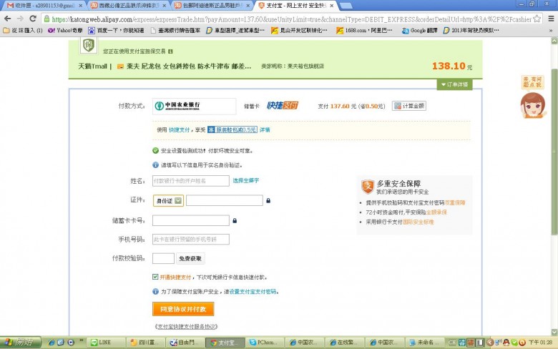Open LINE from the taskbar
The height and width of the screenshot is (349, 558).
(x=104, y=343)
